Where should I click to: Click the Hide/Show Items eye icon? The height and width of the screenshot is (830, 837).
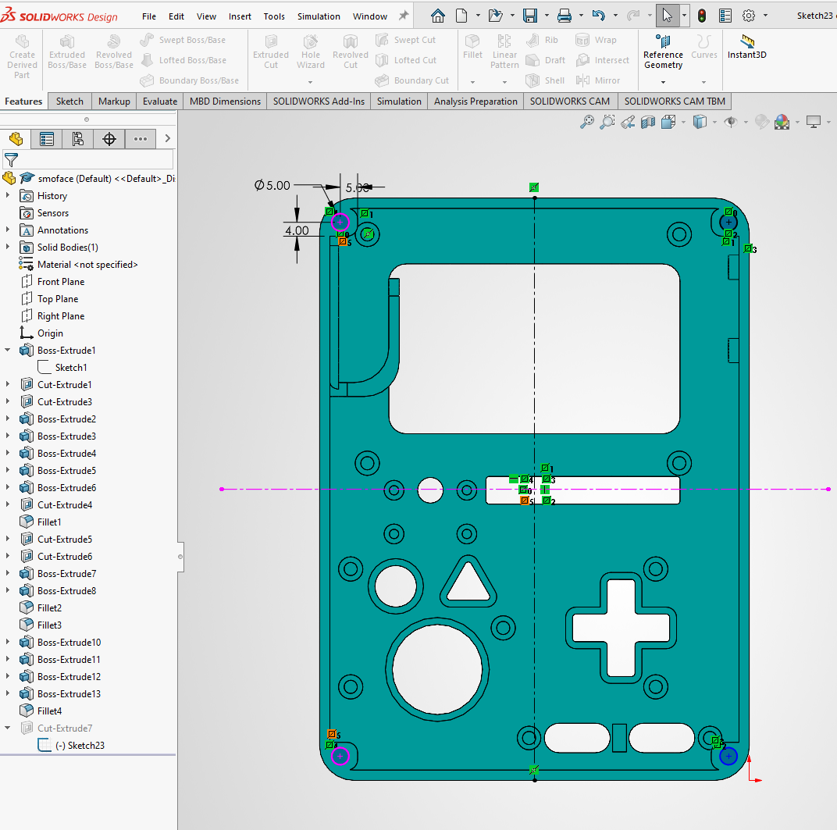[731, 123]
